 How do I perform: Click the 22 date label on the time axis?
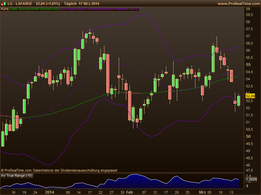coord(100,192)
